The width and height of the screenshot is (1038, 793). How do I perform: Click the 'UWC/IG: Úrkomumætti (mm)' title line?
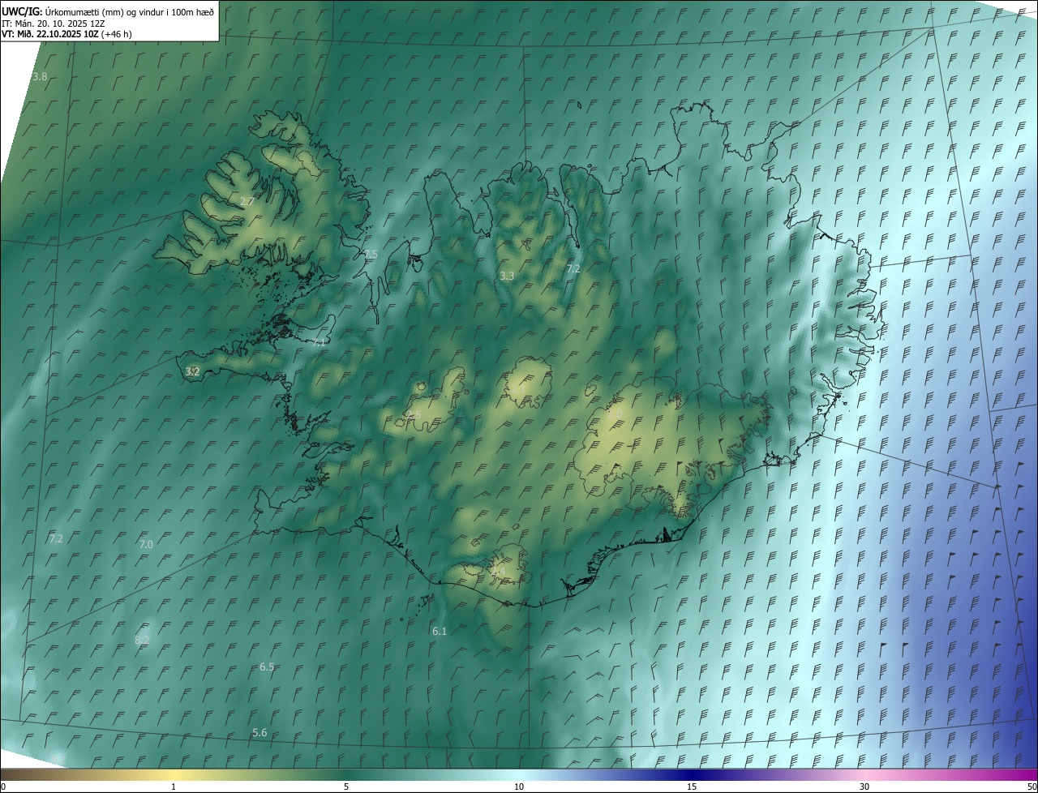point(108,12)
